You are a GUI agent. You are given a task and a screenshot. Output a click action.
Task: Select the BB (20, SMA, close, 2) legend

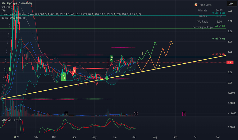(x=13, y=18)
